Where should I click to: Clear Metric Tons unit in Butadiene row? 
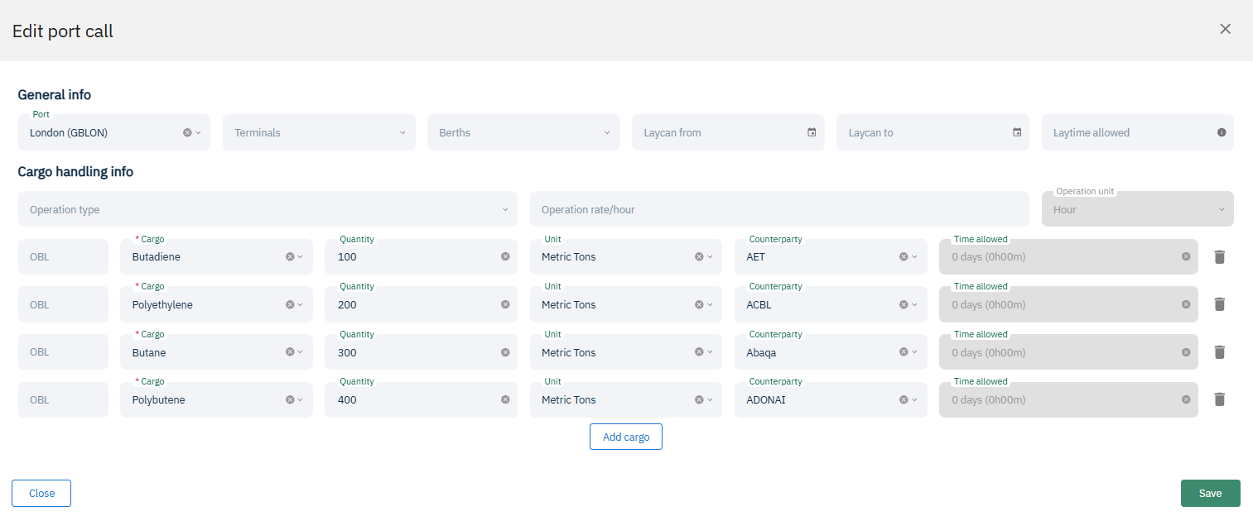coord(699,256)
